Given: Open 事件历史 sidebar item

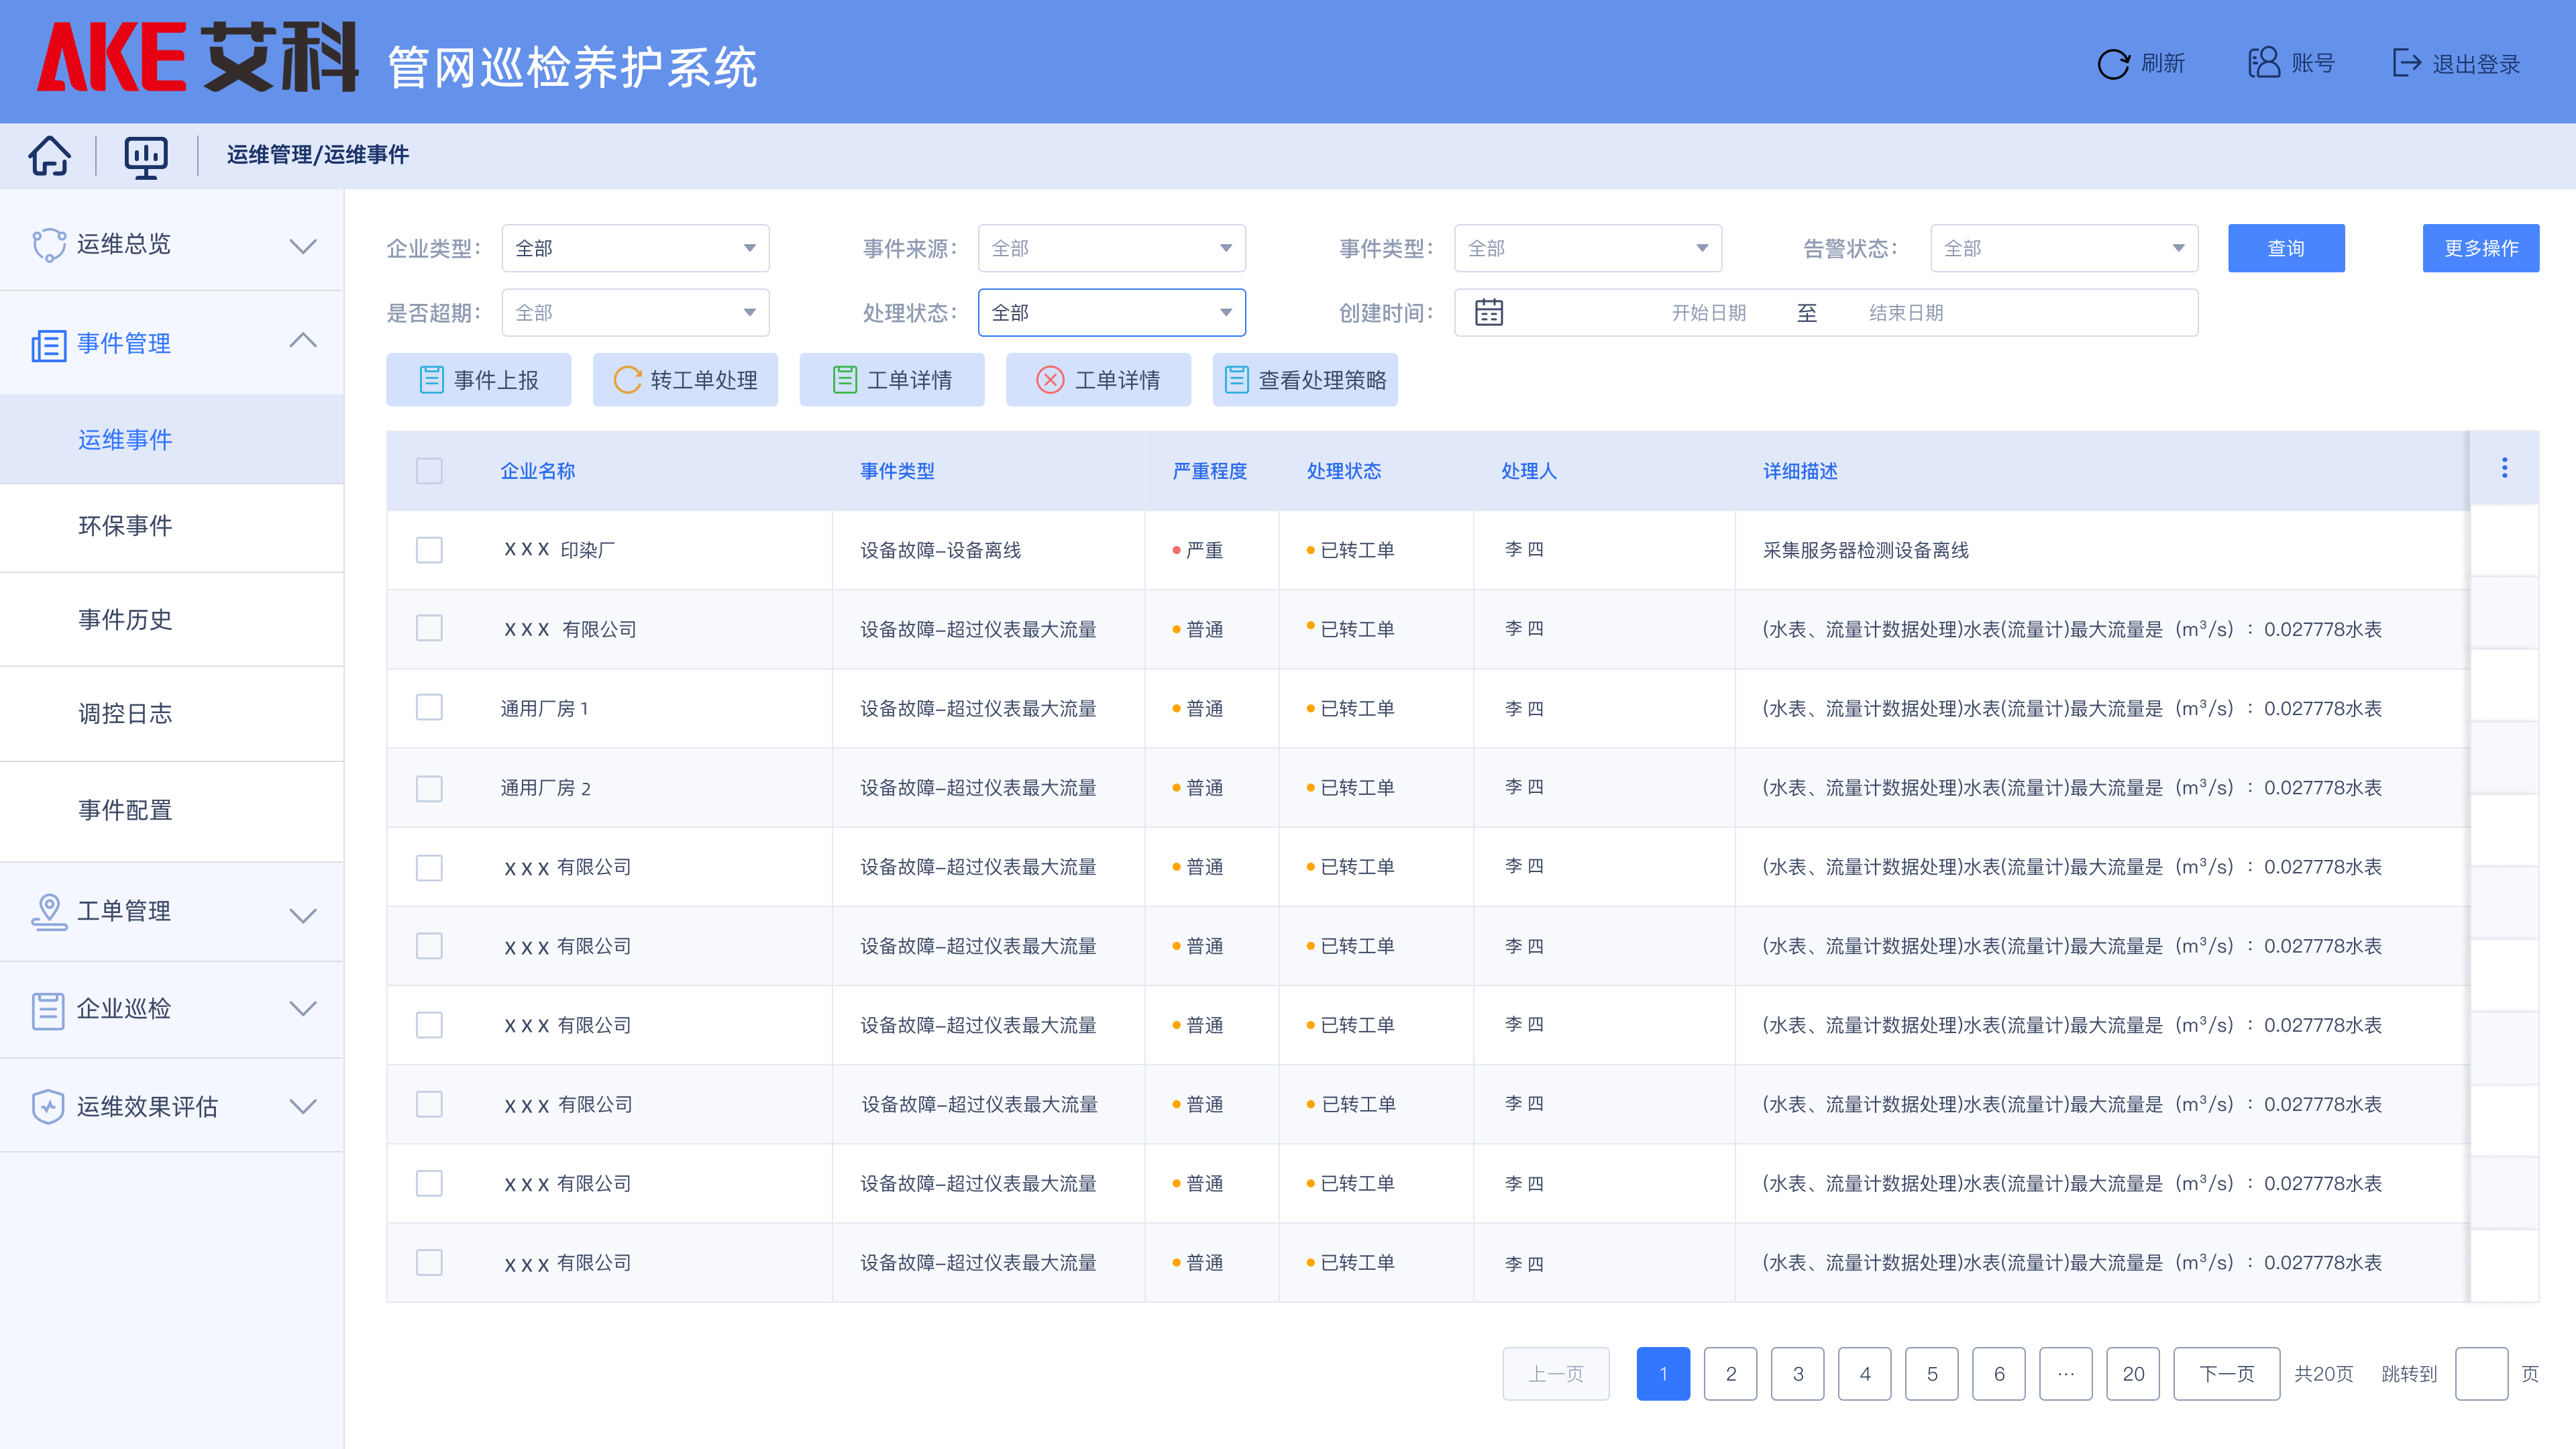Looking at the screenshot, I should (126, 620).
